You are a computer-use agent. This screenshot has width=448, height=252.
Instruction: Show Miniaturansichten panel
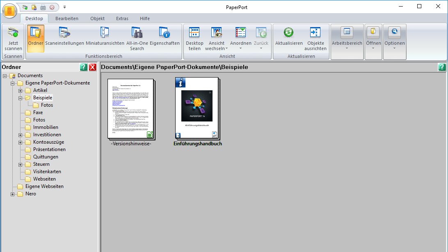pyautogui.click(x=105, y=33)
